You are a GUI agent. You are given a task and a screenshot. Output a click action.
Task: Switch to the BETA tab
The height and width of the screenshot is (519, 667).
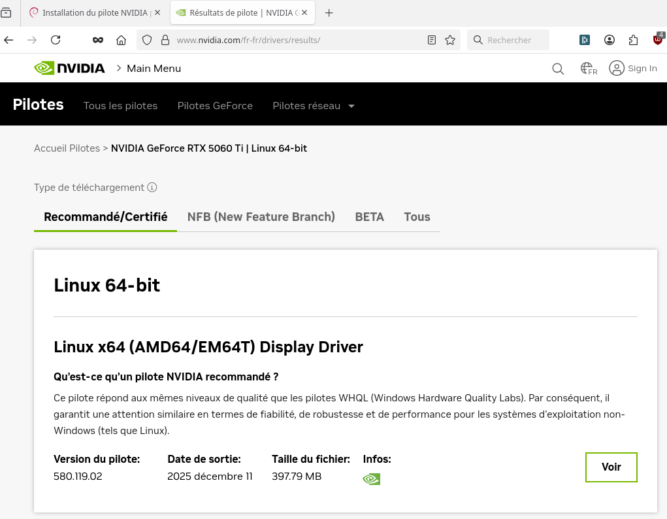(x=369, y=217)
